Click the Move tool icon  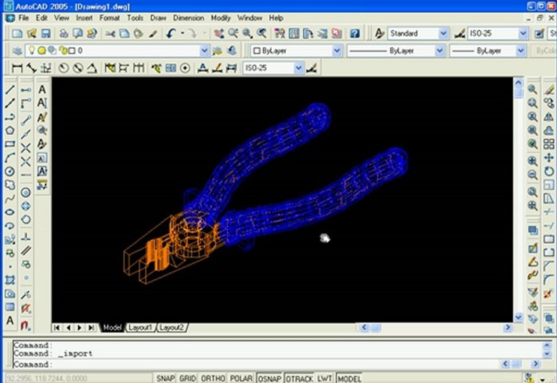(549, 157)
